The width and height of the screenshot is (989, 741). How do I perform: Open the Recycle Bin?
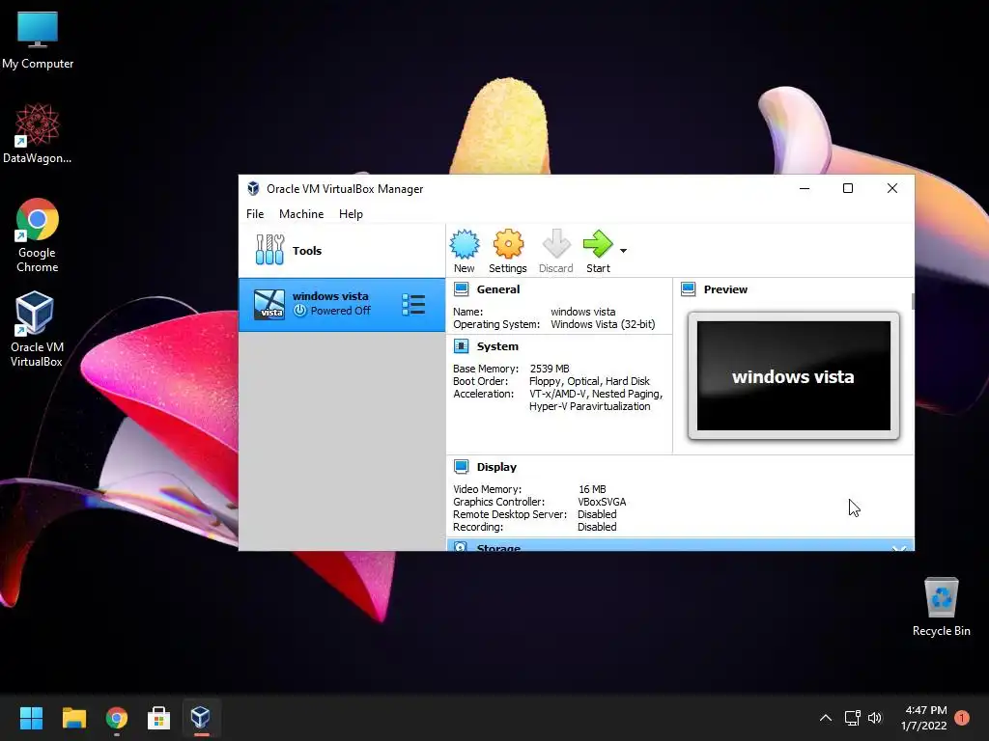[x=941, y=607]
